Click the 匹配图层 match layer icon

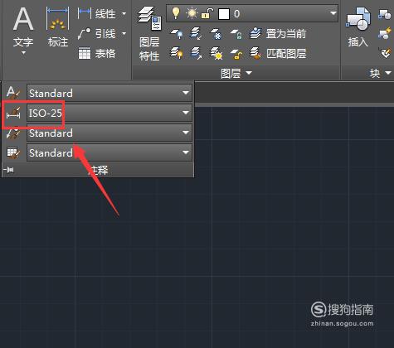255,53
